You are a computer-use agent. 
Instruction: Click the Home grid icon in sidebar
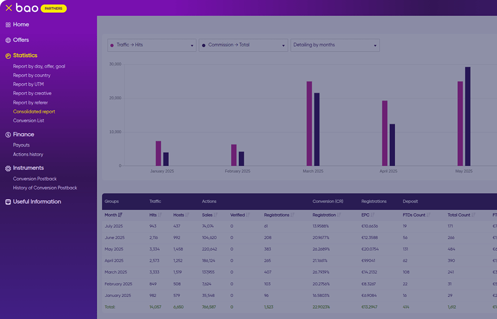(8, 25)
